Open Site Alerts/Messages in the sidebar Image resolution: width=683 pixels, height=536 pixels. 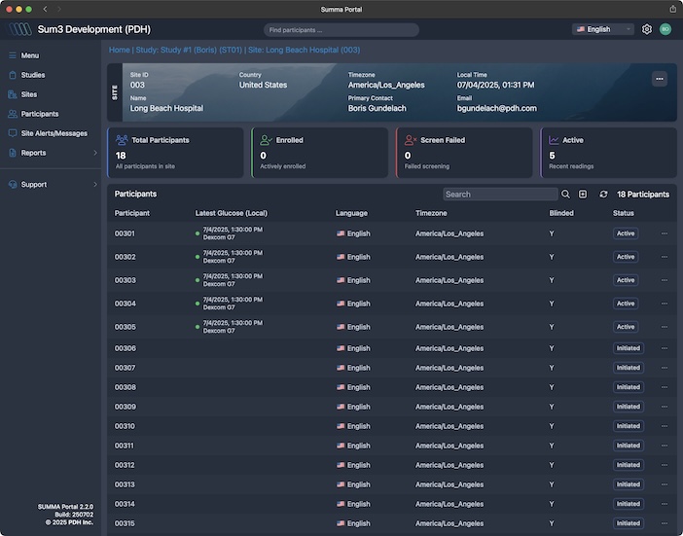[54, 133]
